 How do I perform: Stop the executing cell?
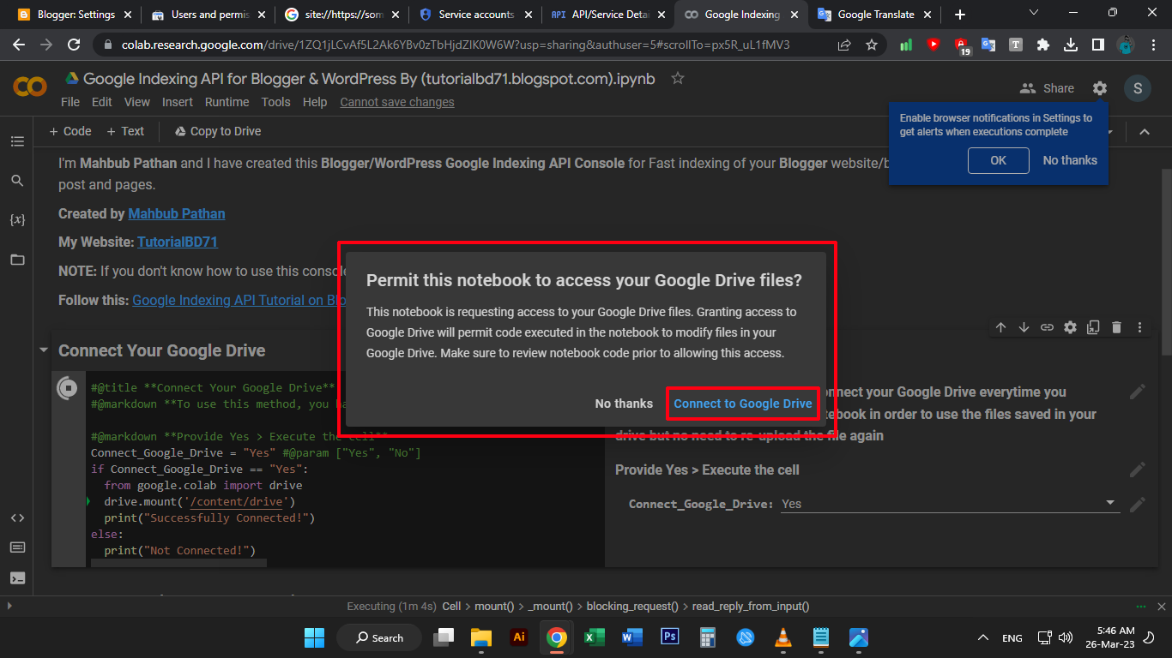pyautogui.click(x=68, y=387)
